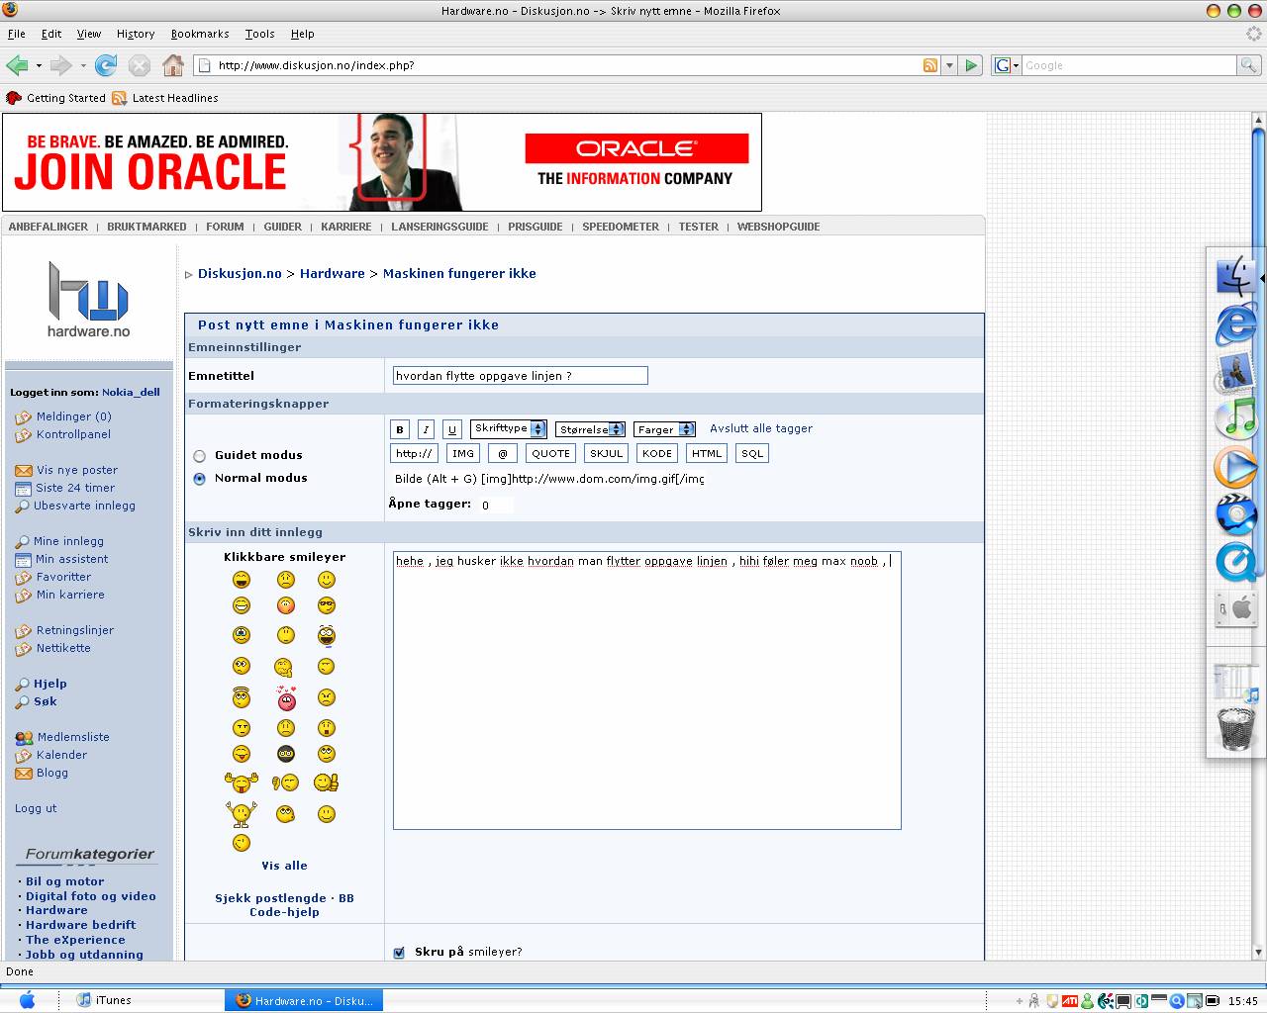The height and width of the screenshot is (1013, 1267).
Task: Toggle bold with the B button
Action: coord(400,429)
